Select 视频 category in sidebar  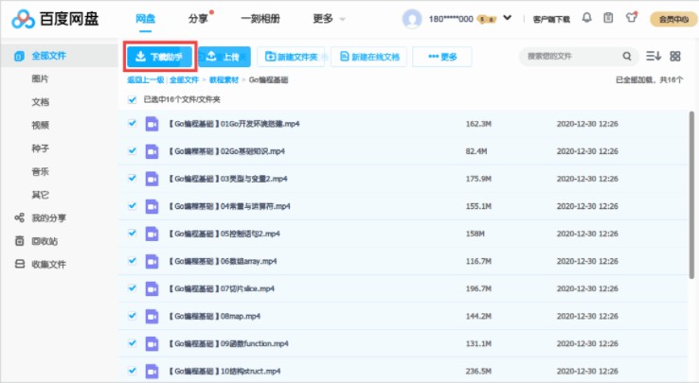pos(40,125)
